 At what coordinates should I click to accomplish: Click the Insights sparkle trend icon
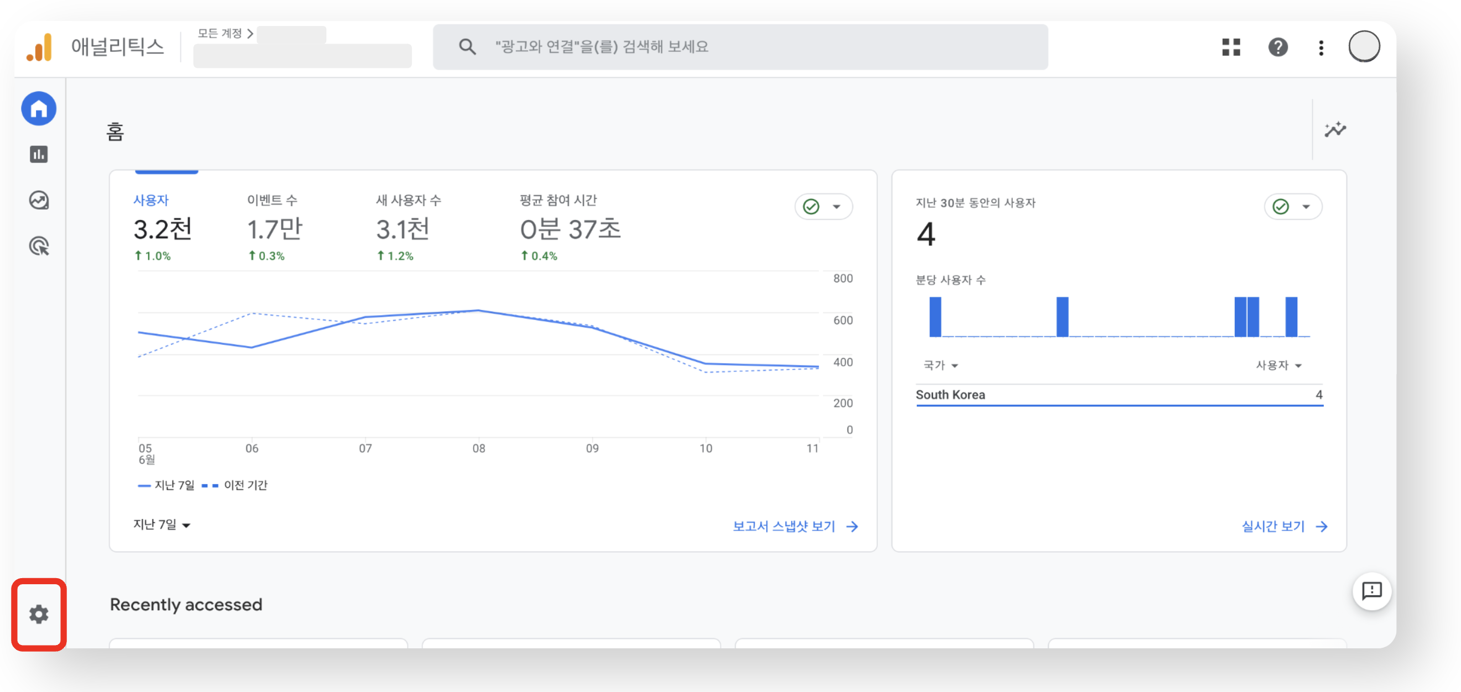pyautogui.click(x=1334, y=130)
